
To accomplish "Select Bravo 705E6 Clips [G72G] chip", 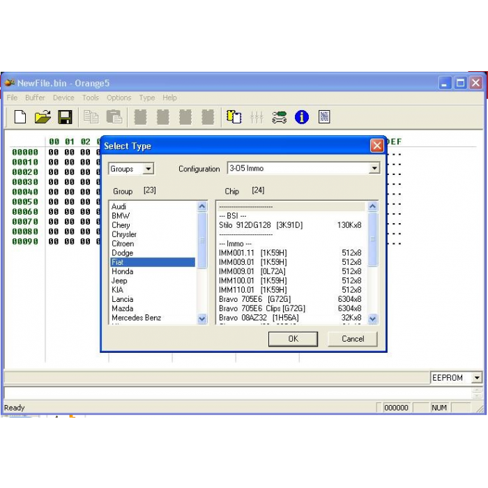I will point(291,308).
